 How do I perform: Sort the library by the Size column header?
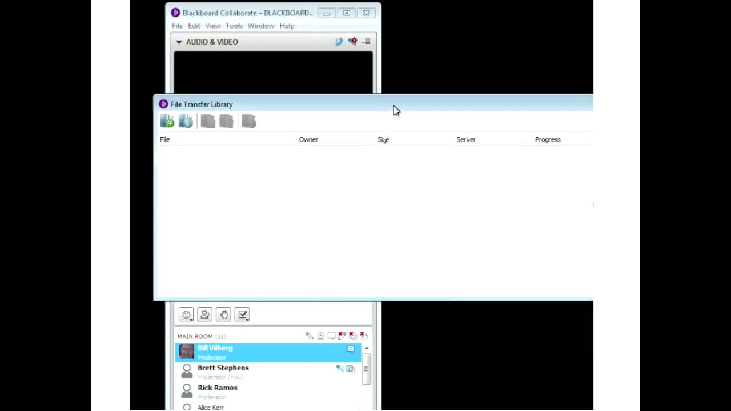tap(383, 139)
